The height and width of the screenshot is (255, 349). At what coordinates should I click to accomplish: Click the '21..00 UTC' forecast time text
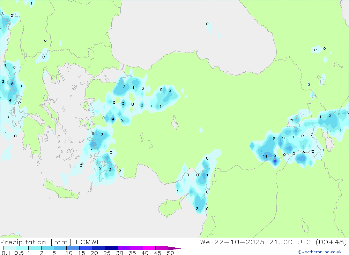pos(290,242)
